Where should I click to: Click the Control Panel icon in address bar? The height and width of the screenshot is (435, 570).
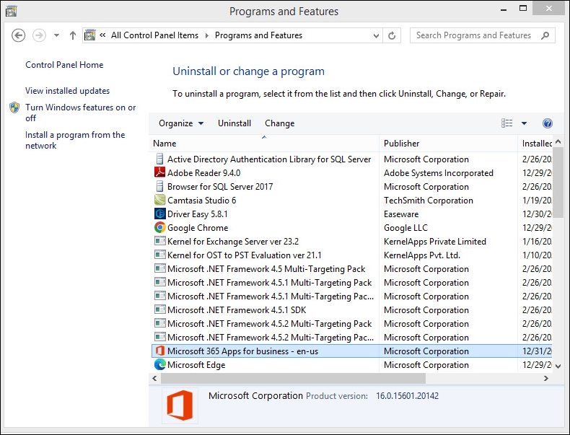[89, 35]
